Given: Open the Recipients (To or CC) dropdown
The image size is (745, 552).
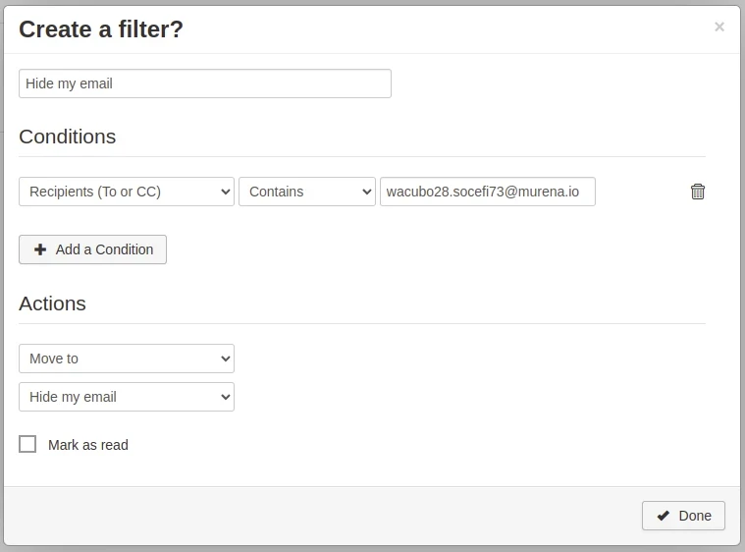Looking at the screenshot, I should coord(127,192).
